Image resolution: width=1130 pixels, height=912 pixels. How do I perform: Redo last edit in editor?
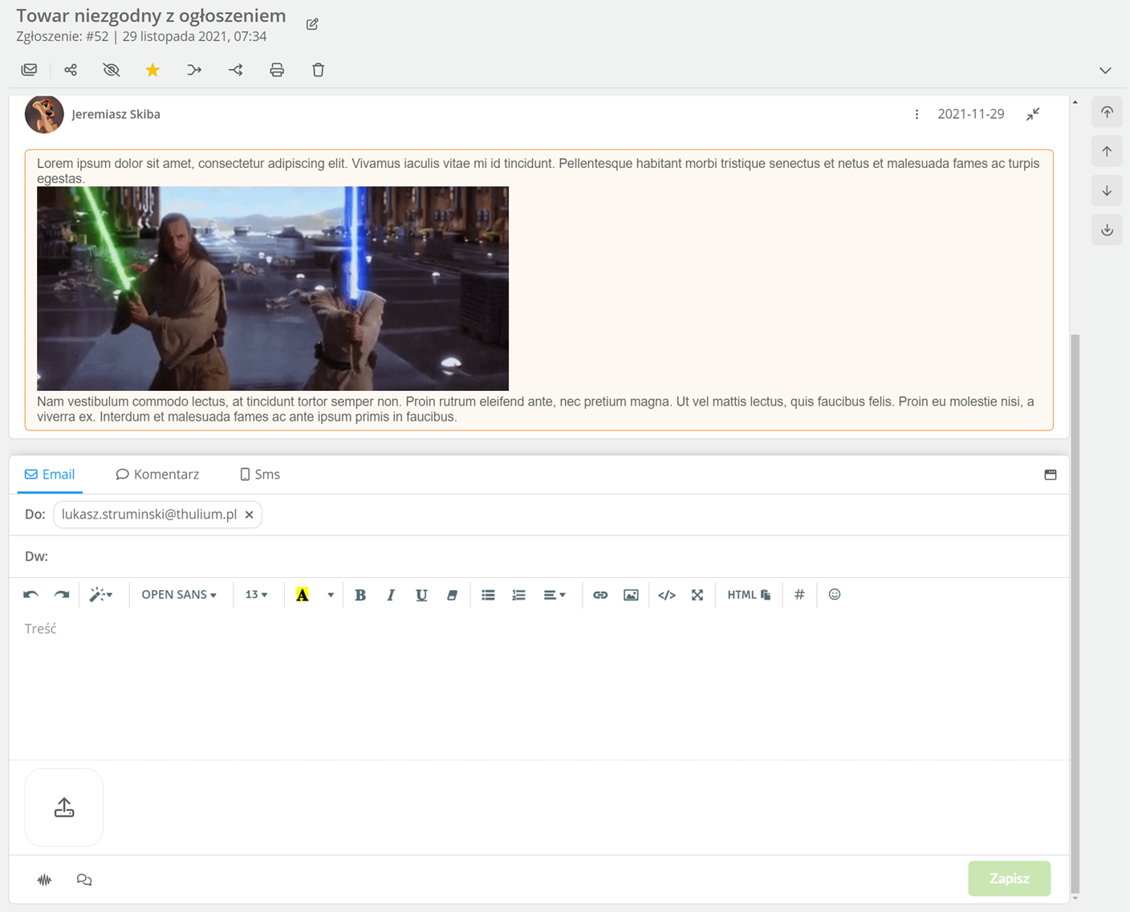62,595
